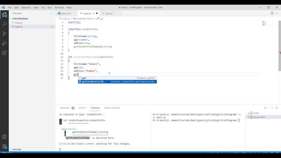Open editor more actions ellipsis
281x158 pixels.
[x=277, y=13]
